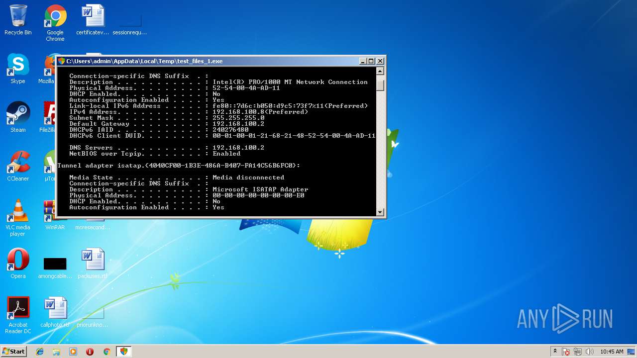
Task: Open Internet Explorer from the taskbar
Action: coord(40,352)
